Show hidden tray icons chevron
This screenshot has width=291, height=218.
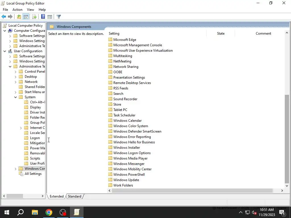[240, 213]
